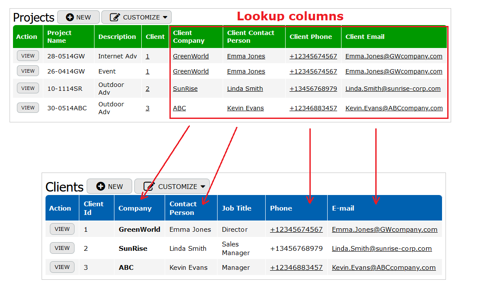Click the Client Email column header
Image resolution: width=478 pixels, height=291 pixels.
(x=394, y=37)
